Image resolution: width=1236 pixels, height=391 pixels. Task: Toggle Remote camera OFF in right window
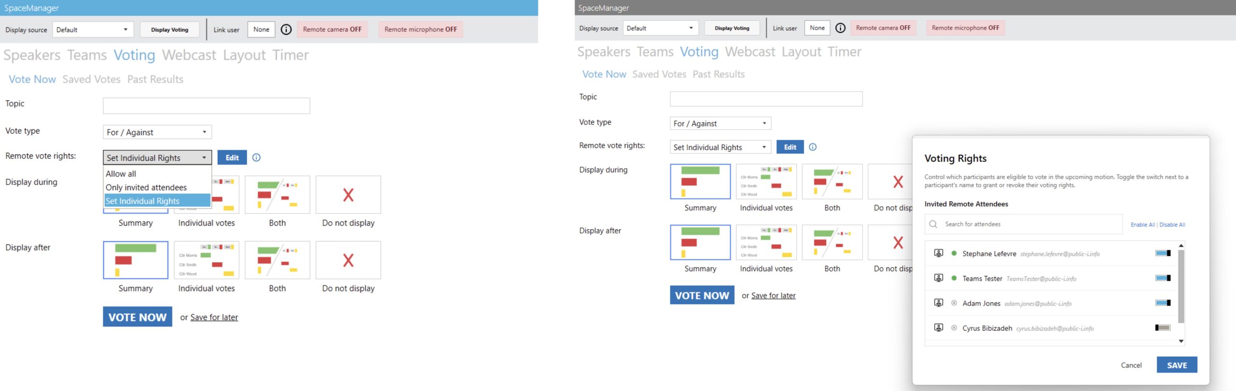point(883,28)
